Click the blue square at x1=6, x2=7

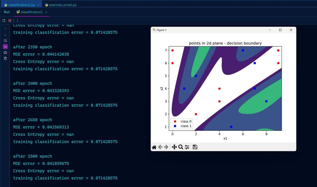pos(243,50)
